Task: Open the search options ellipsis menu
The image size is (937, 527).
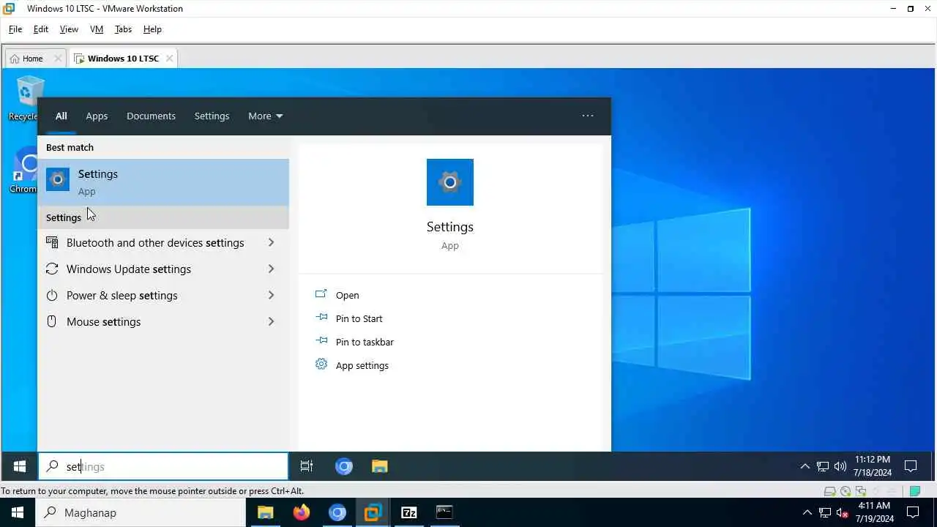Action: 587,116
